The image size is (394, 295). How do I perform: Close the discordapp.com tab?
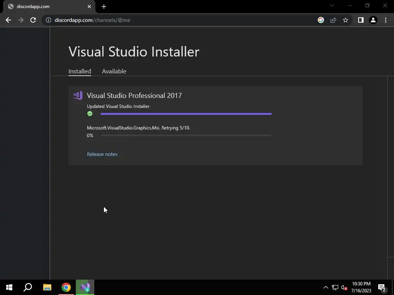tap(89, 7)
